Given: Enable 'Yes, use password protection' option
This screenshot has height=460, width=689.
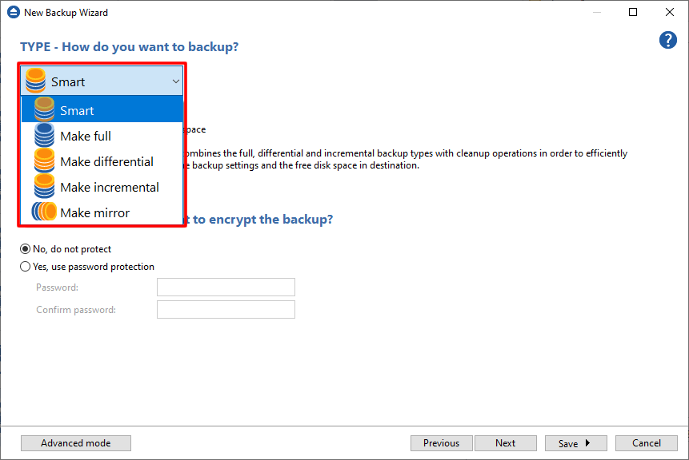Looking at the screenshot, I should (x=26, y=267).
